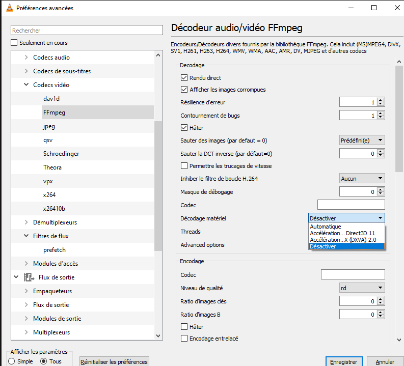
Task: Choose Accélération Direct3D 11 option
Action: (x=346, y=233)
